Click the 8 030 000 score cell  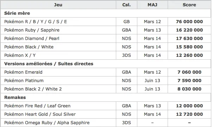coord(189,89)
